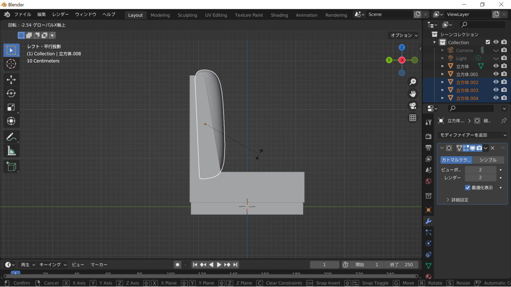Collapse the subdivision modifier panel

[x=442, y=148]
